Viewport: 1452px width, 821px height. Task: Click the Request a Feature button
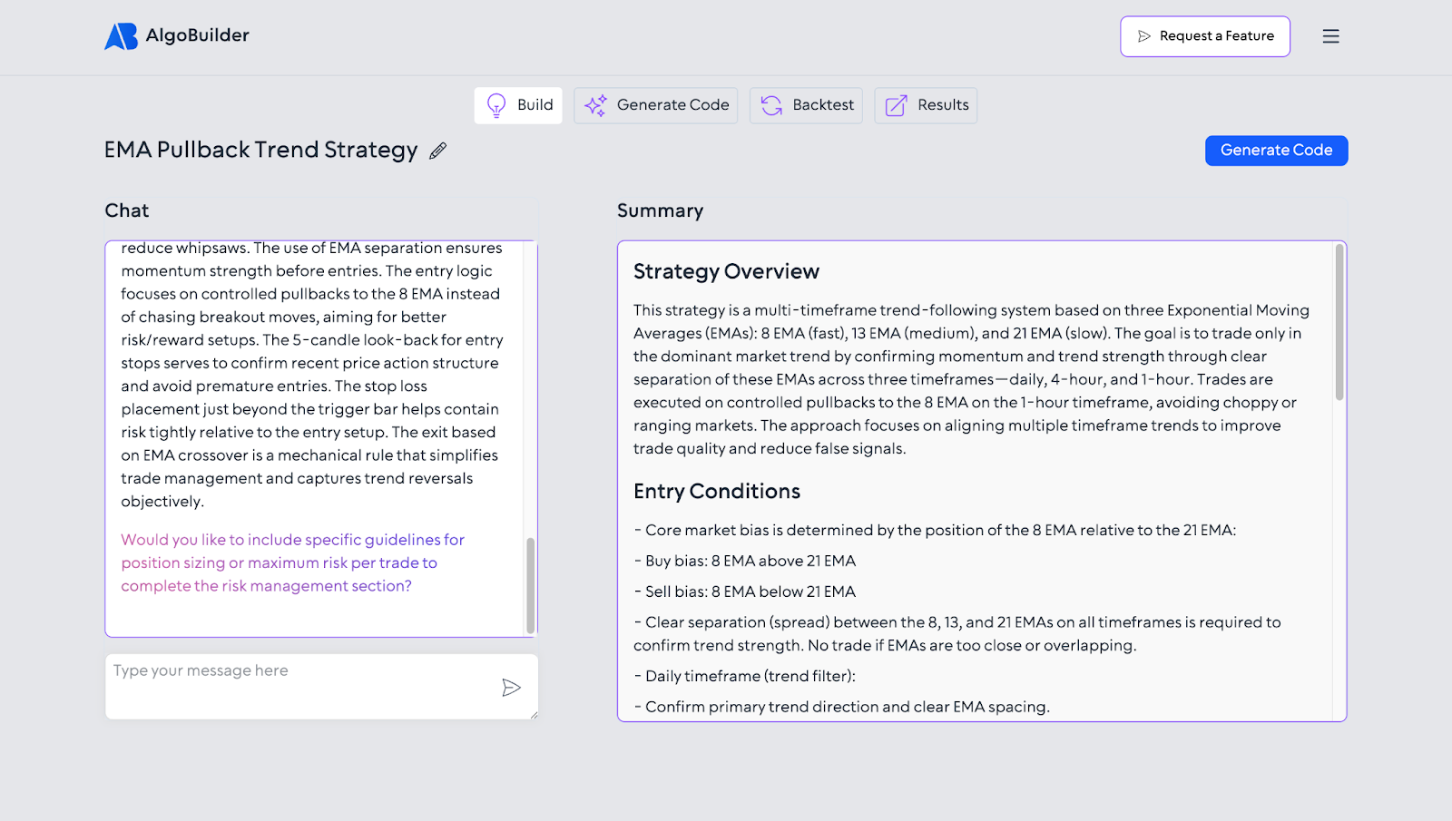point(1204,36)
